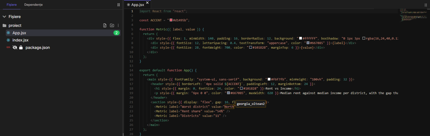430x136 pixels.
Task: Click line number 5 in gutter
Action: click(x=132, y=29)
